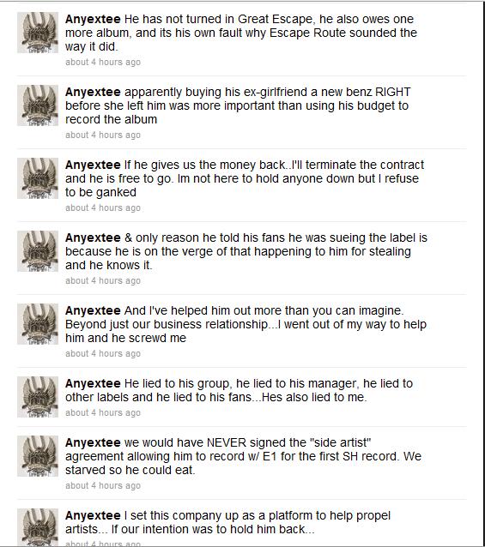The height and width of the screenshot is (547, 485).
Task: Click avatar beside the 'sueing the label' tweet
Action: coord(38,251)
